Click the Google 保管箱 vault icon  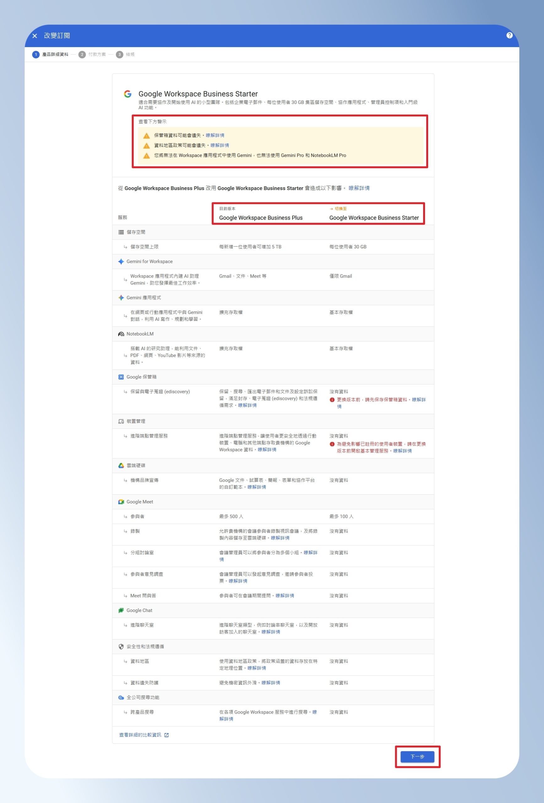tap(121, 377)
